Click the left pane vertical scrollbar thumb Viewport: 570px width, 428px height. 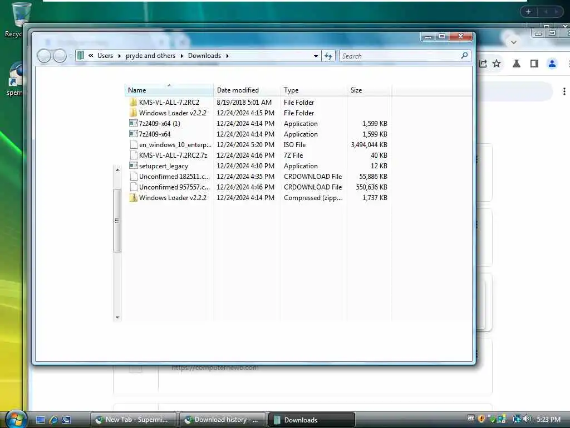pyautogui.click(x=117, y=221)
